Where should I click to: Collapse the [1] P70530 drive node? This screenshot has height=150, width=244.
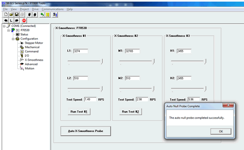9,30
